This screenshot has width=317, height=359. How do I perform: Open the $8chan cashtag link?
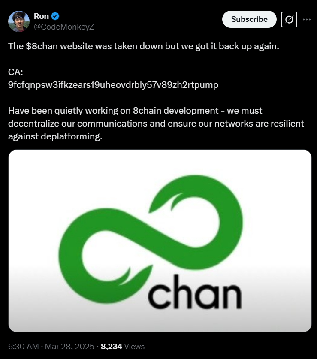(x=42, y=46)
